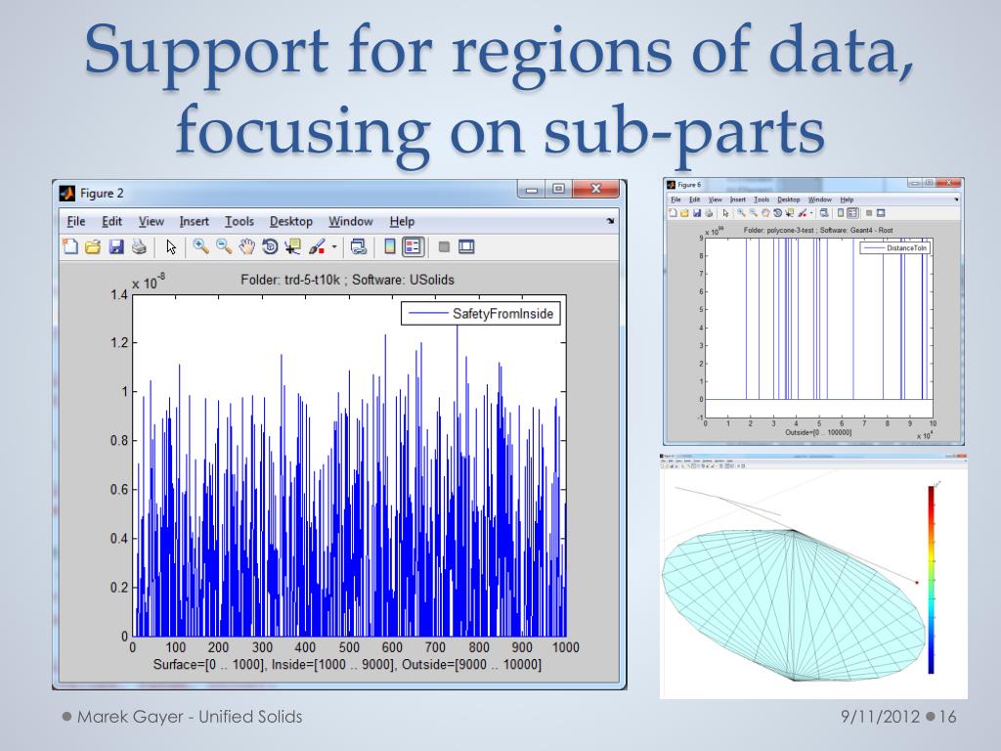Activate Zoom Out tool in Figure 2
Image resolution: width=1001 pixels, height=751 pixels.
(x=224, y=246)
